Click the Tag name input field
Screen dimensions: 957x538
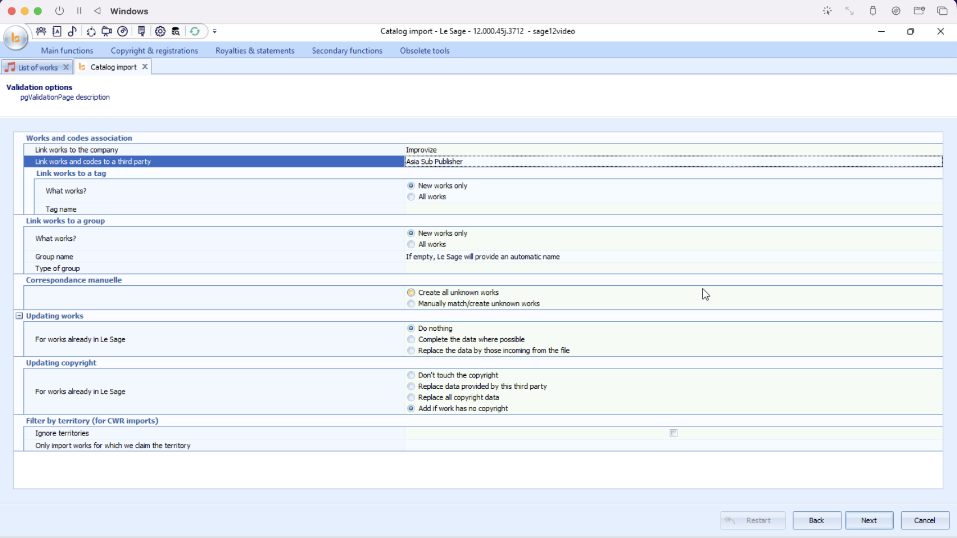(x=673, y=209)
